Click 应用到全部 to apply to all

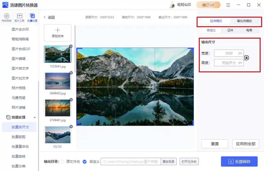(x=245, y=144)
